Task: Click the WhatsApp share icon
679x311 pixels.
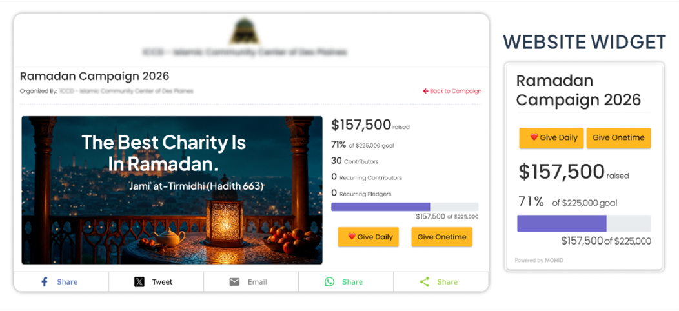Action: 330,282
